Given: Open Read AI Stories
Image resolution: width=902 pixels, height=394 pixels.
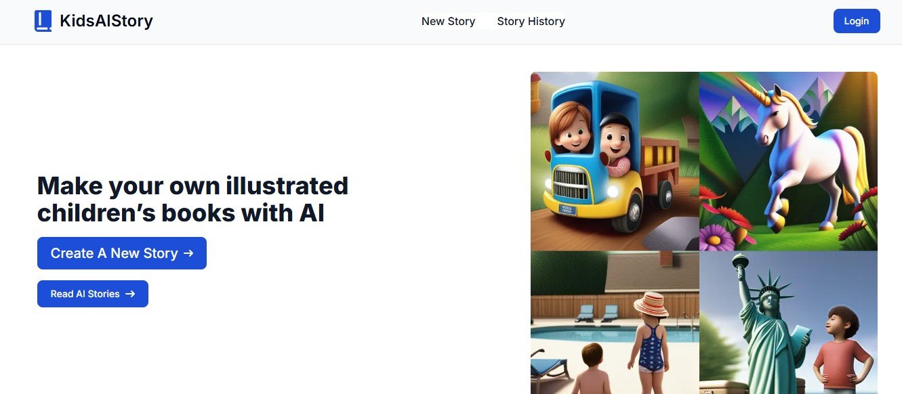Looking at the screenshot, I should point(93,294).
